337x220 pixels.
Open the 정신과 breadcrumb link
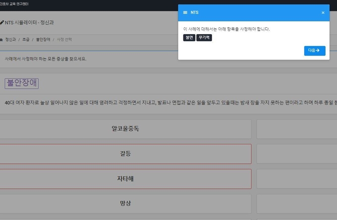(x=10, y=40)
